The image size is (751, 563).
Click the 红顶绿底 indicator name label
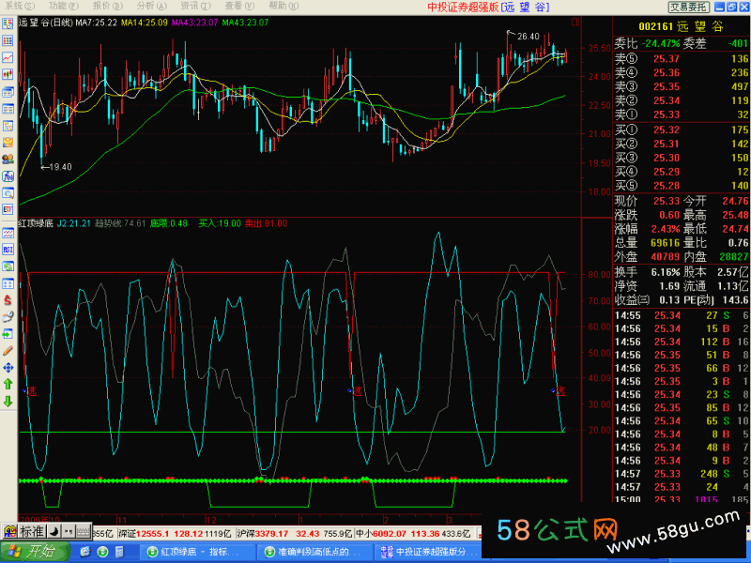[36, 223]
